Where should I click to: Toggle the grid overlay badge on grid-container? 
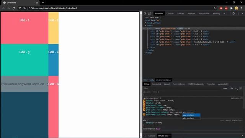[181, 28]
